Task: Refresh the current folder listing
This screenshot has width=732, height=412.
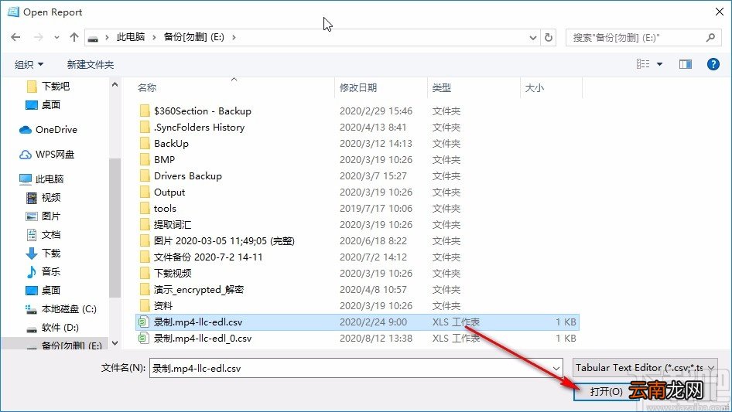Action: point(549,37)
